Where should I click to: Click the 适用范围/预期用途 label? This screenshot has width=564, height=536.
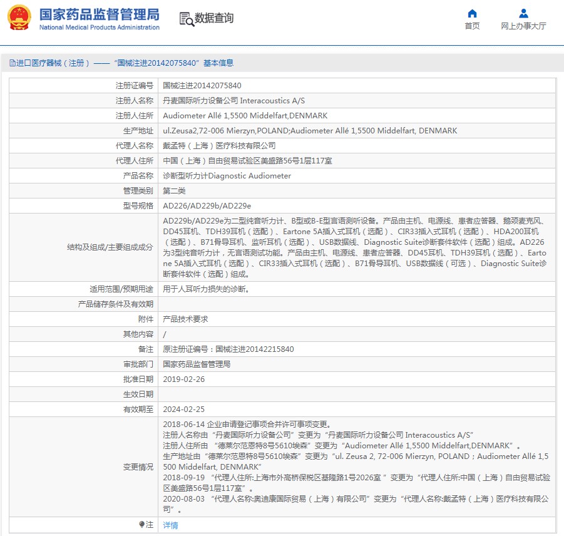pos(121,289)
